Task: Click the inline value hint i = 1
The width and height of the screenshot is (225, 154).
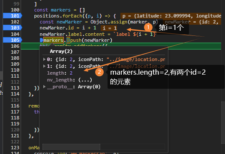Action: click(109, 28)
